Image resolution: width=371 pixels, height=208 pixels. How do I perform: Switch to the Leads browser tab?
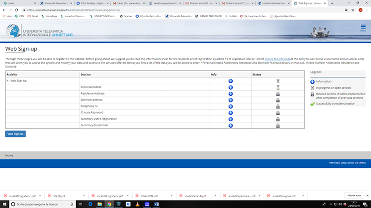pyautogui.click(x=15, y=3)
